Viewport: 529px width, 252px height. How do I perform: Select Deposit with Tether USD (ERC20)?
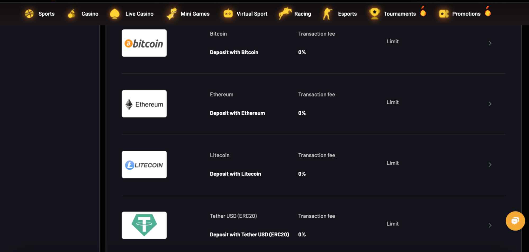point(249,235)
